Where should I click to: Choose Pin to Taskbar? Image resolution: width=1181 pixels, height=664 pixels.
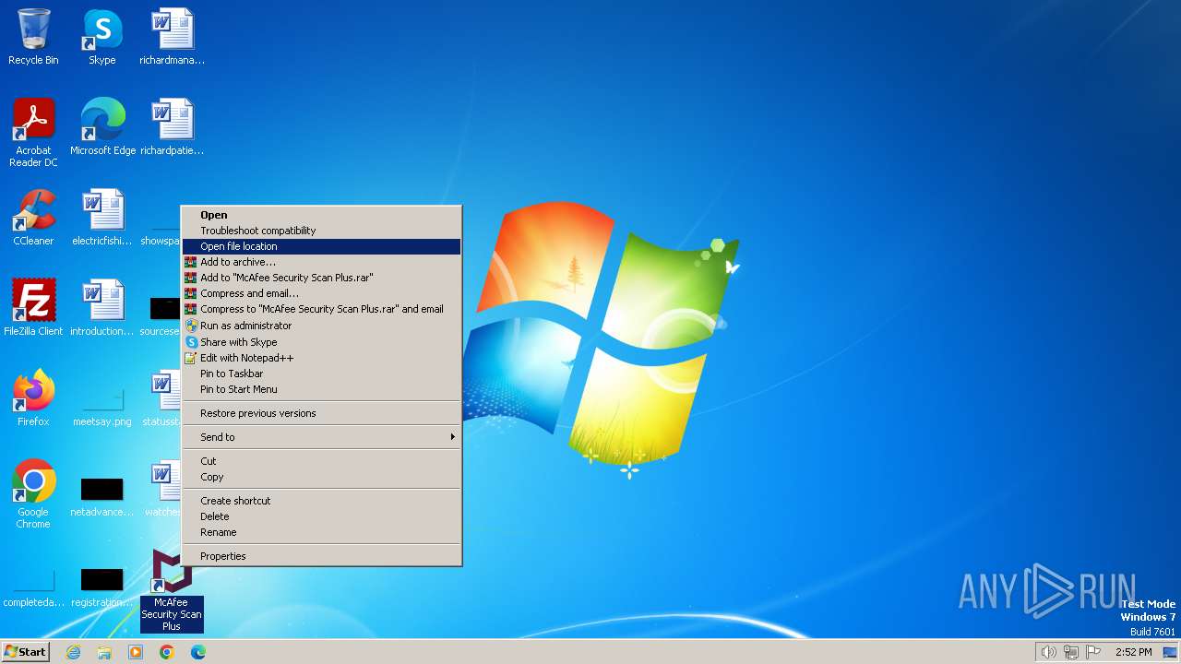tap(321, 373)
